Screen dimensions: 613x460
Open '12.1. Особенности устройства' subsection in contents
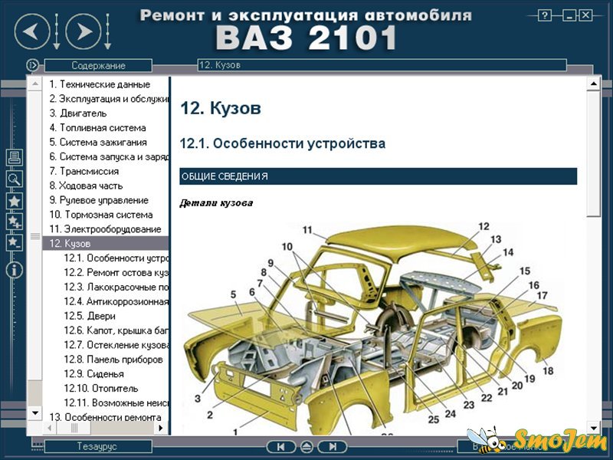pyautogui.click(x=116, y=258)
